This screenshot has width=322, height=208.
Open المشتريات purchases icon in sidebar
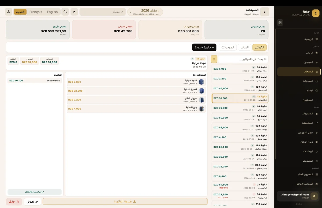tap(317, 114)
